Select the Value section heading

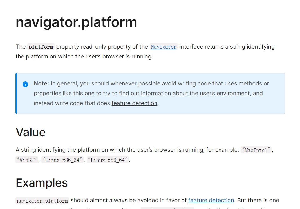tap(31, 132)
